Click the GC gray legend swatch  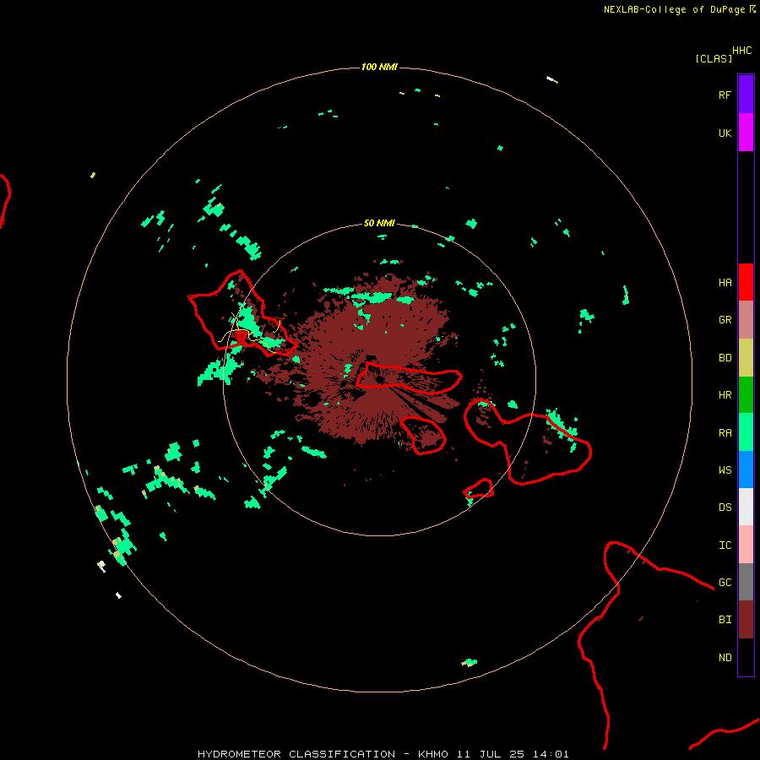746,582
